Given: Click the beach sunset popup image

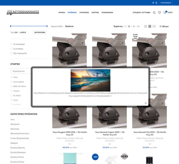Looking at the screenshot, I should 90,80.
